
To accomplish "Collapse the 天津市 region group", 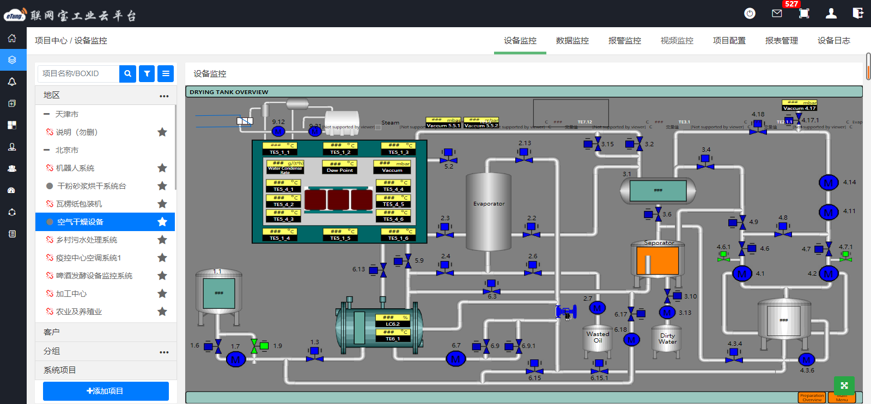I will tap(47, 114).
